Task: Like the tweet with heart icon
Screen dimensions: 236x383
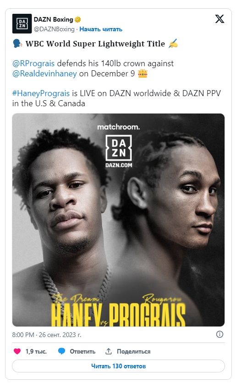Action: pos(17,351)
